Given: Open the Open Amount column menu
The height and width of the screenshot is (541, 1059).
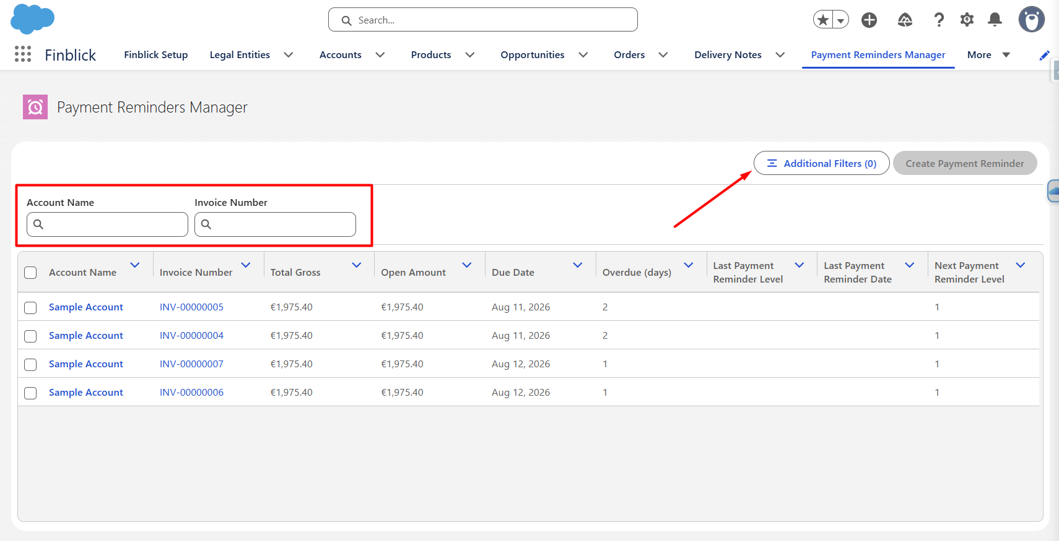Looking at the screenshot, I should click(x=467, y=265).
